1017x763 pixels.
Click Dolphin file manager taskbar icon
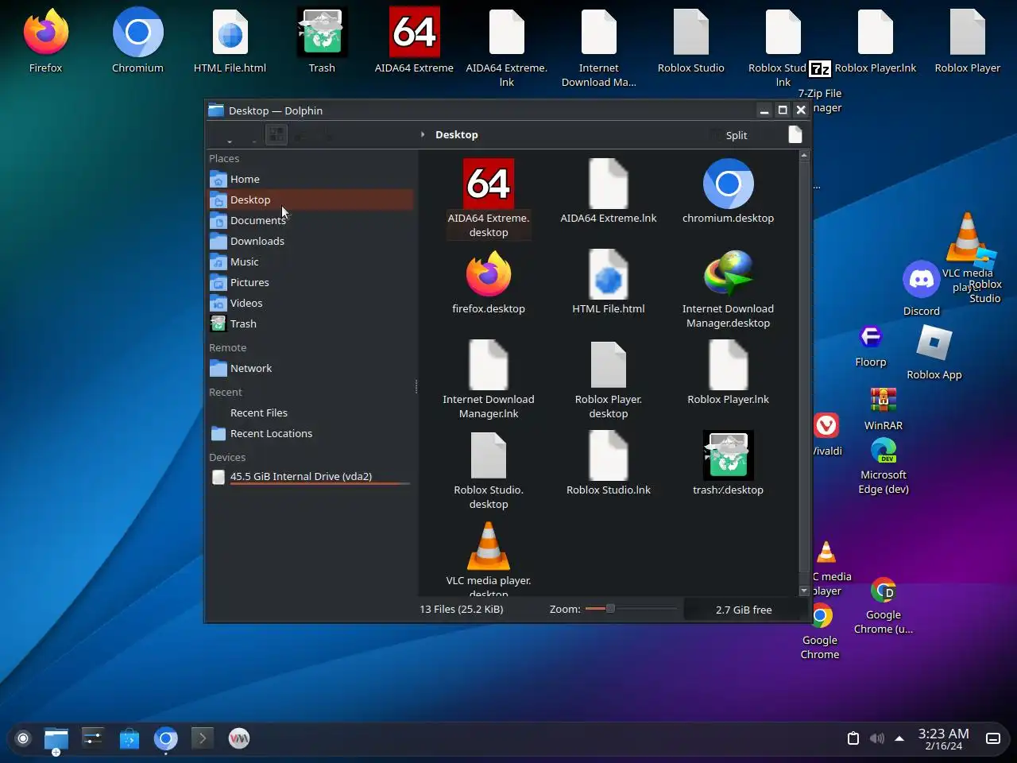(x=56, y=738)
